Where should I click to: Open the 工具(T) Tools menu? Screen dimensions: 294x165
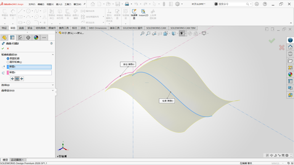point(68,4)
